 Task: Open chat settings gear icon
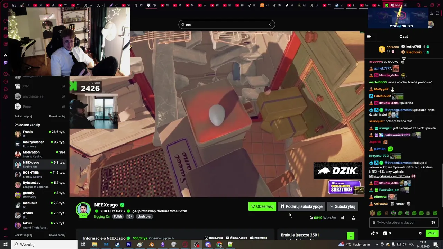pos(420,233)
